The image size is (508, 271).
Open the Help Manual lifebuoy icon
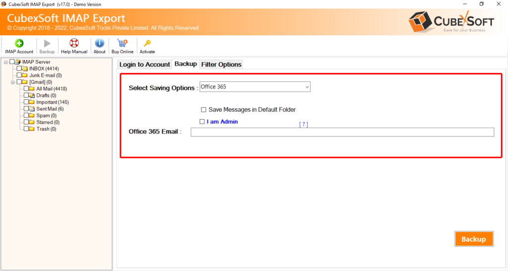pyautogui.click(x=74, y=43)
